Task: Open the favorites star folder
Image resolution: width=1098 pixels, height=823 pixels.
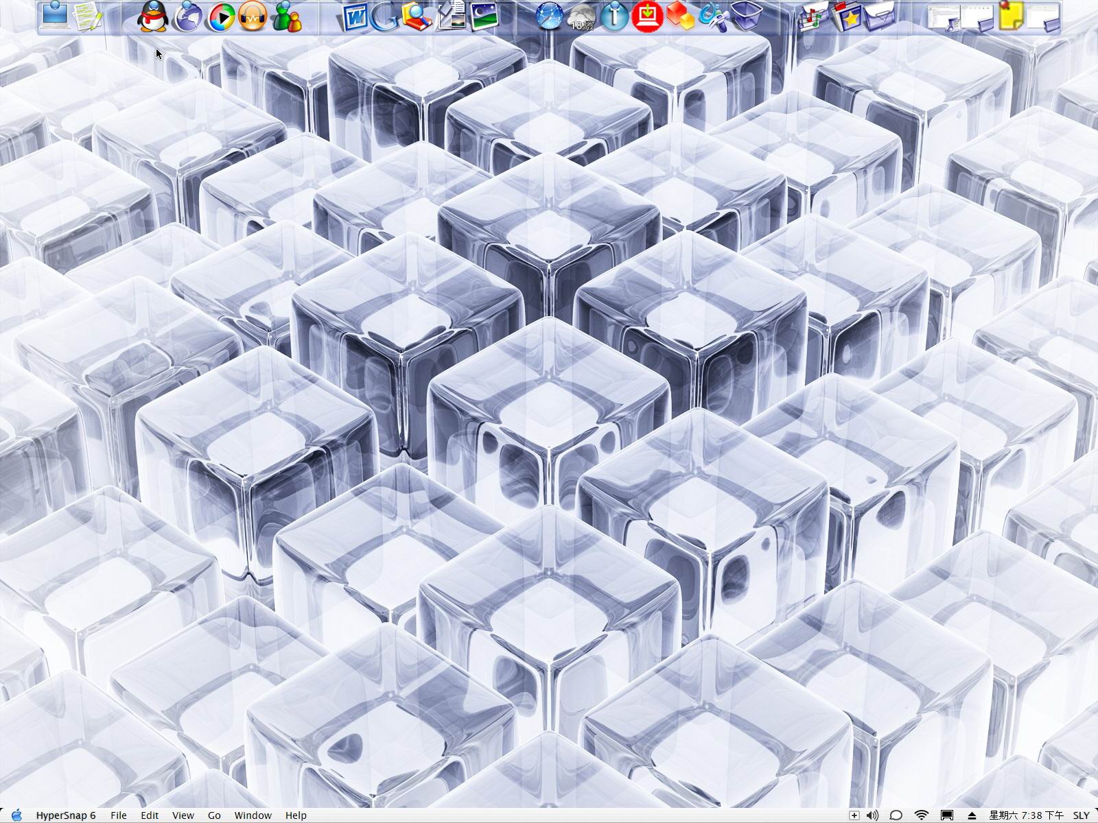Action: (848, 16)
